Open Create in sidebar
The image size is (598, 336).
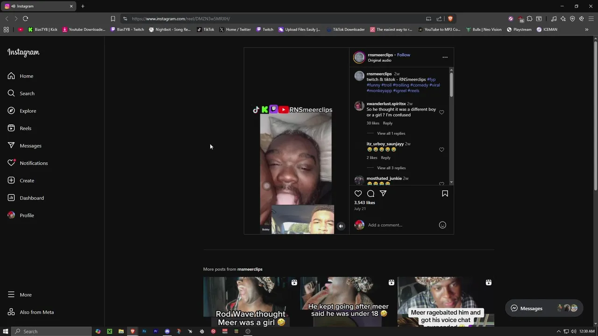tap(21, 181)
